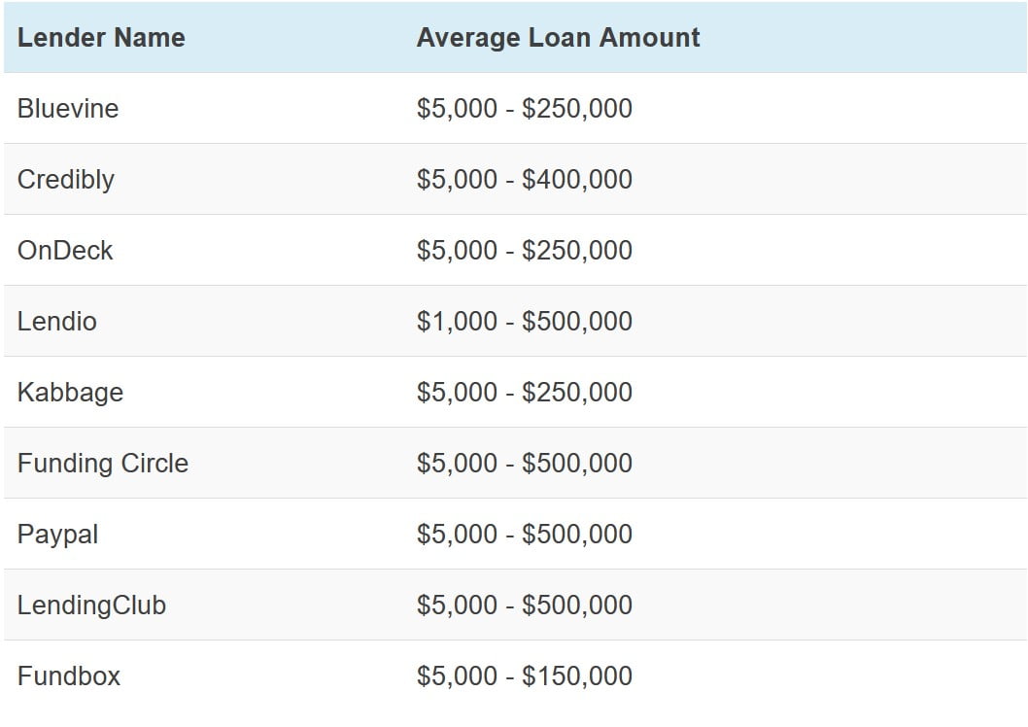Image resolution: width=1028 pixels, height=727 pixels.
Task: Select the Paypal lender name
Action: tap(58, 535)
